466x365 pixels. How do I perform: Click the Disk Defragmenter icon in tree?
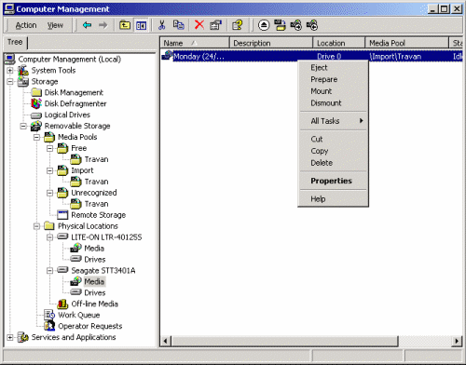click(36, 103)
